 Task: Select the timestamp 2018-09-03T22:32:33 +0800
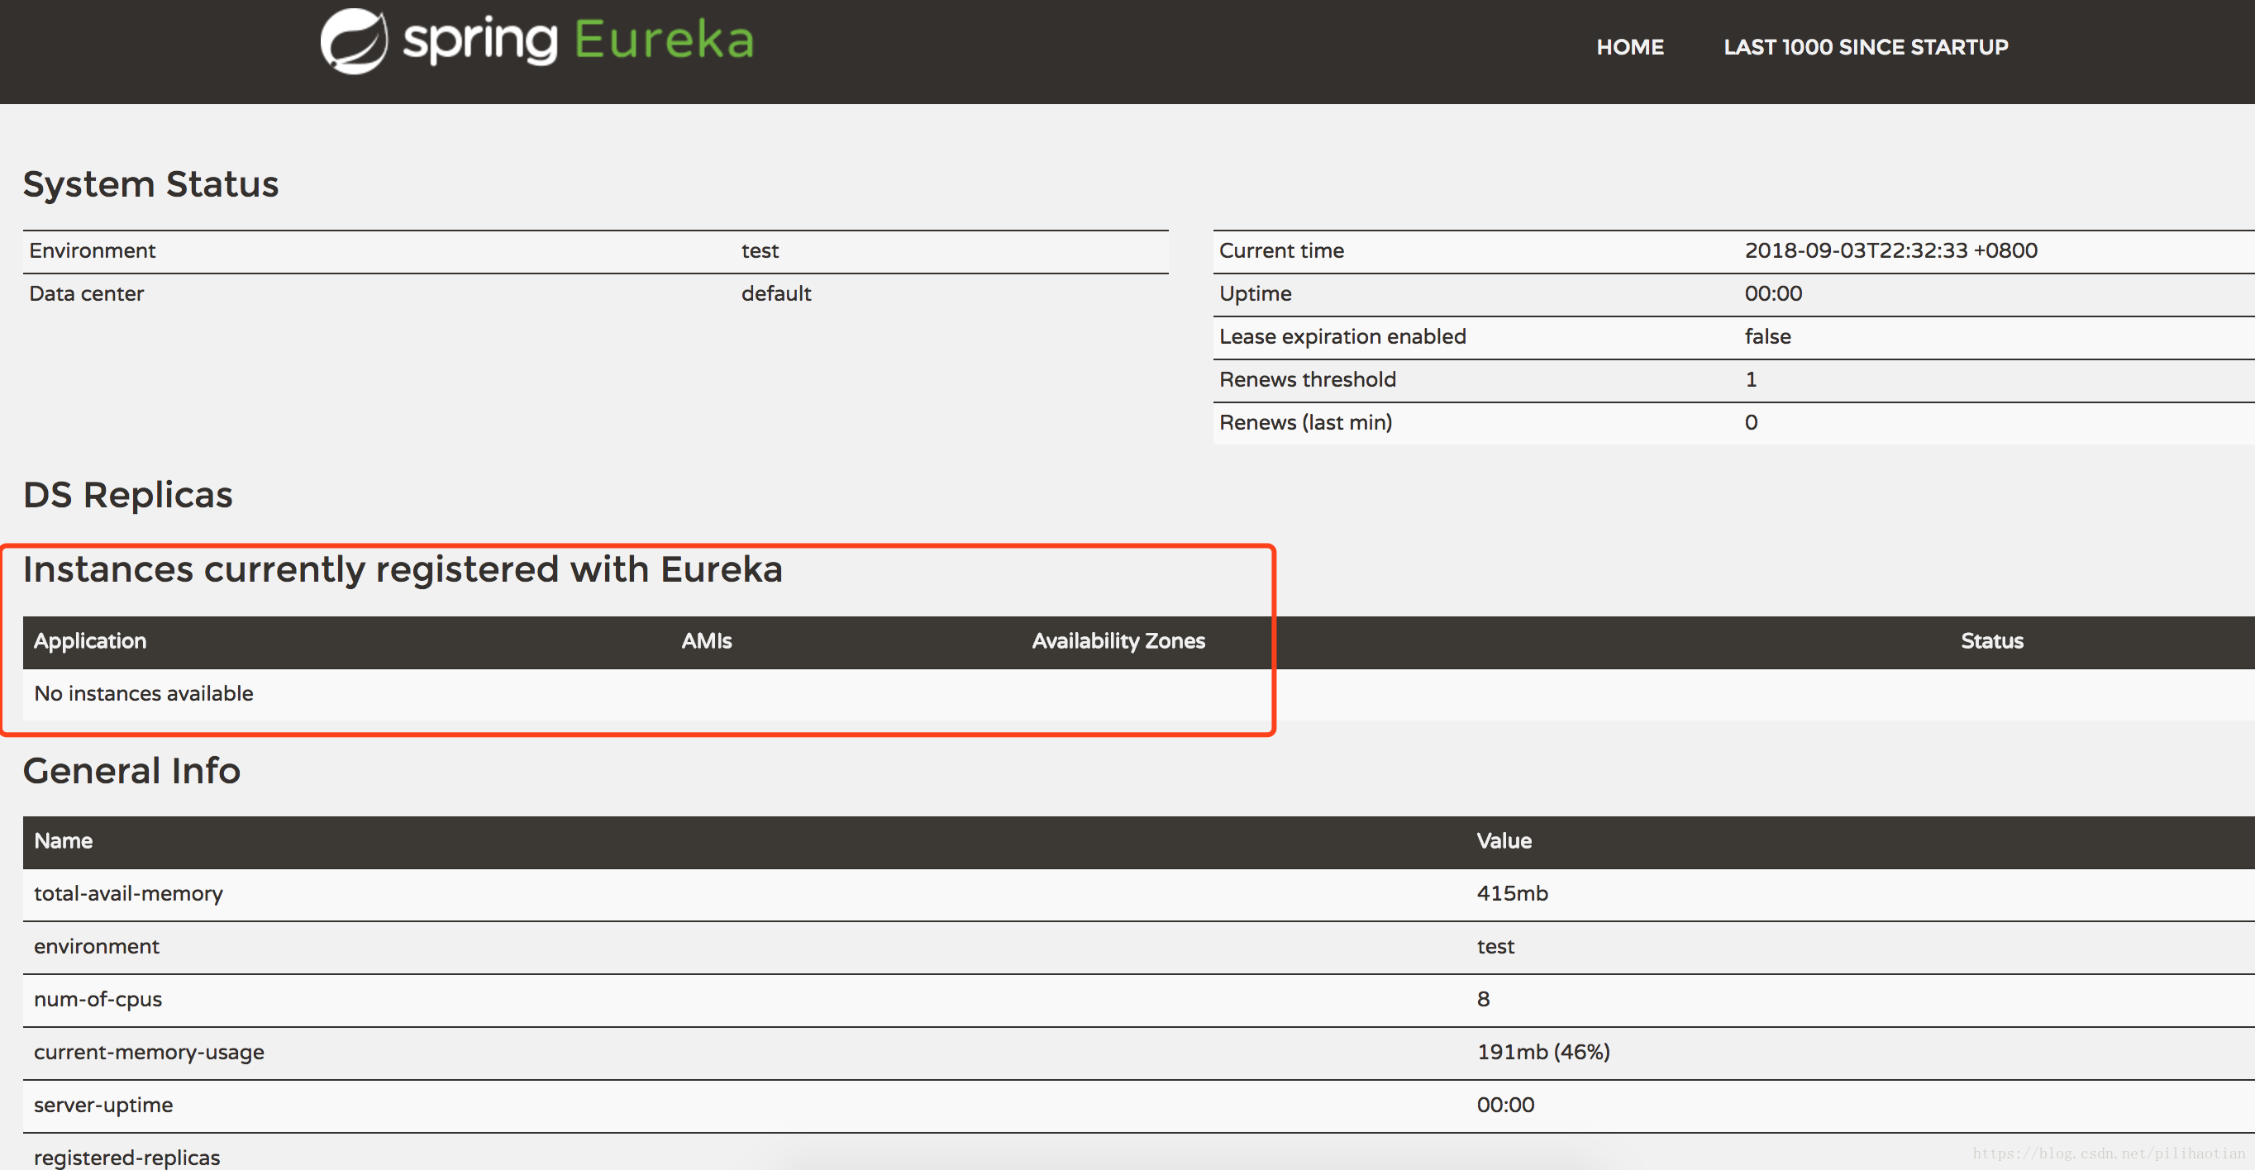(1890, 251)
